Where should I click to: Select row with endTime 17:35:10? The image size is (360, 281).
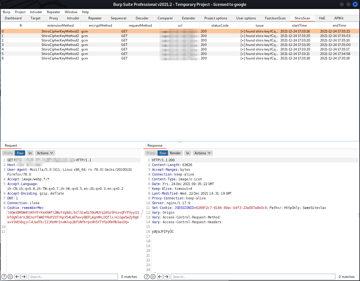point(180,40)
